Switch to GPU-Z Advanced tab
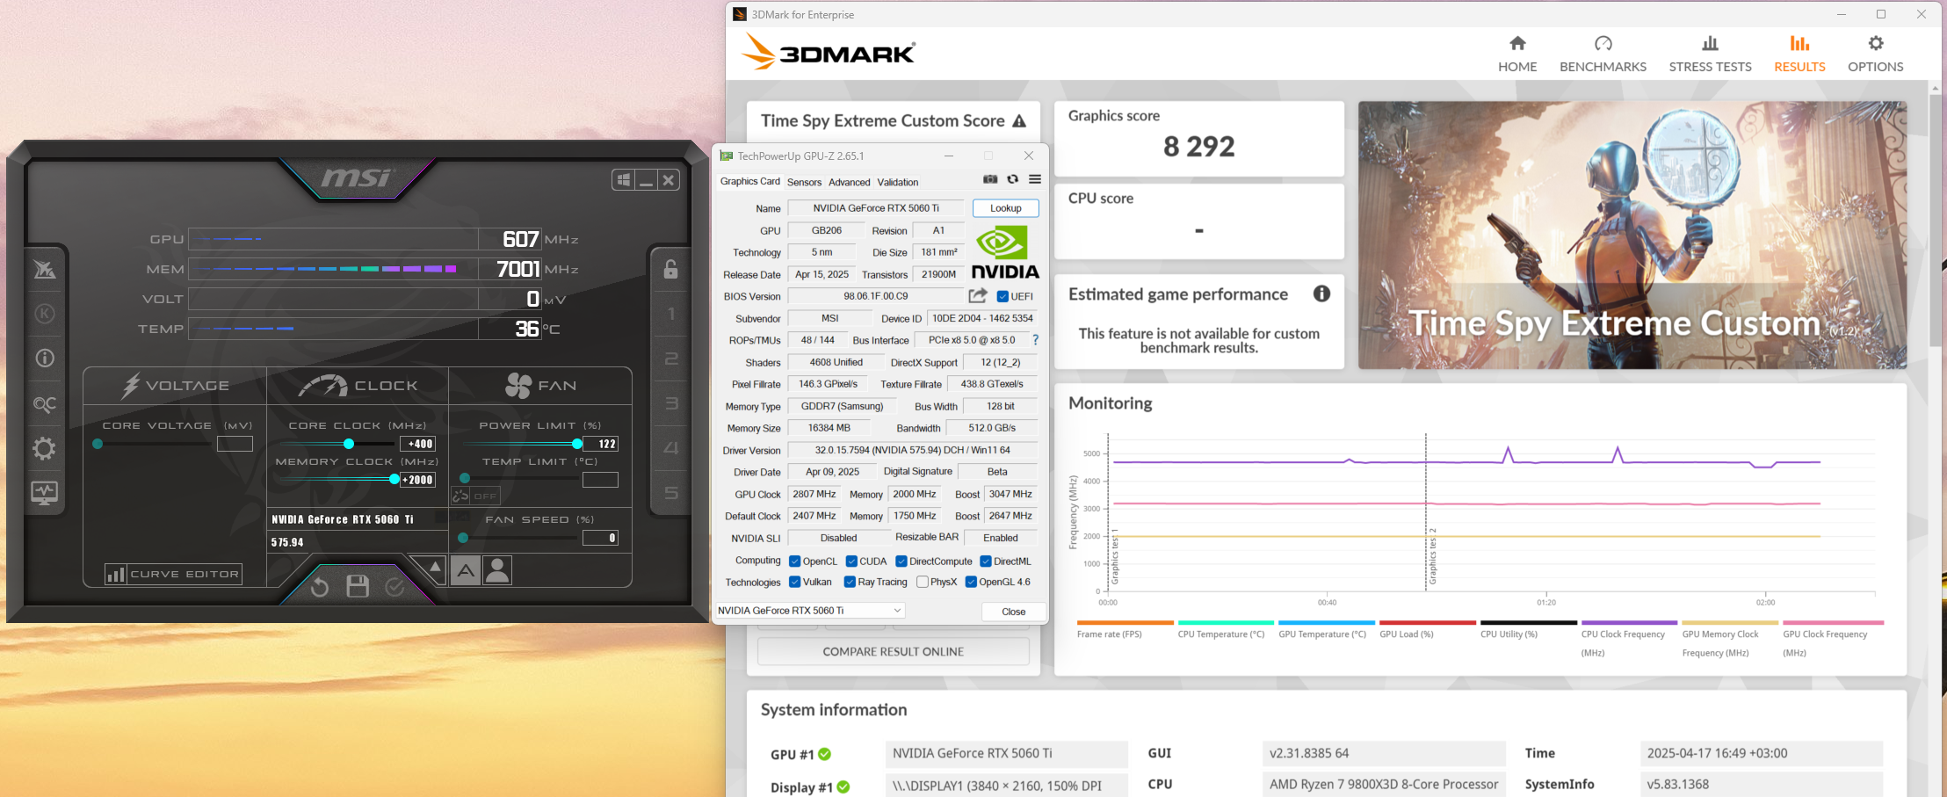The width and height of the screenshot is (1947, 797). point(849,182)
